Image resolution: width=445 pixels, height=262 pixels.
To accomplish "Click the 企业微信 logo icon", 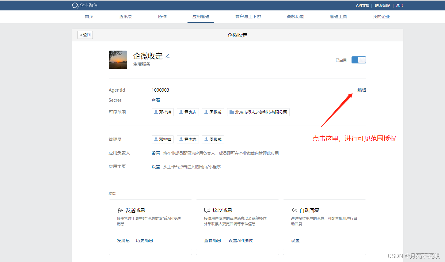I will coord(75,6).
